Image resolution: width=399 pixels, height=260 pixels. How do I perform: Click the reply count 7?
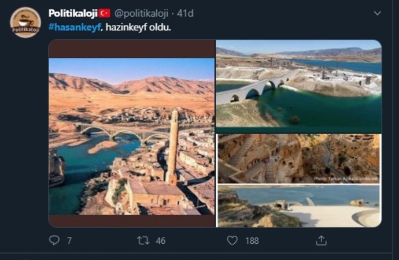coord(69,240)
